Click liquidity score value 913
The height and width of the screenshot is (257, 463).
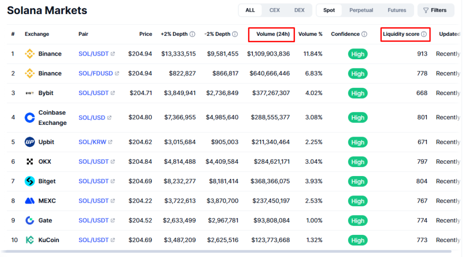click(422, 54)
